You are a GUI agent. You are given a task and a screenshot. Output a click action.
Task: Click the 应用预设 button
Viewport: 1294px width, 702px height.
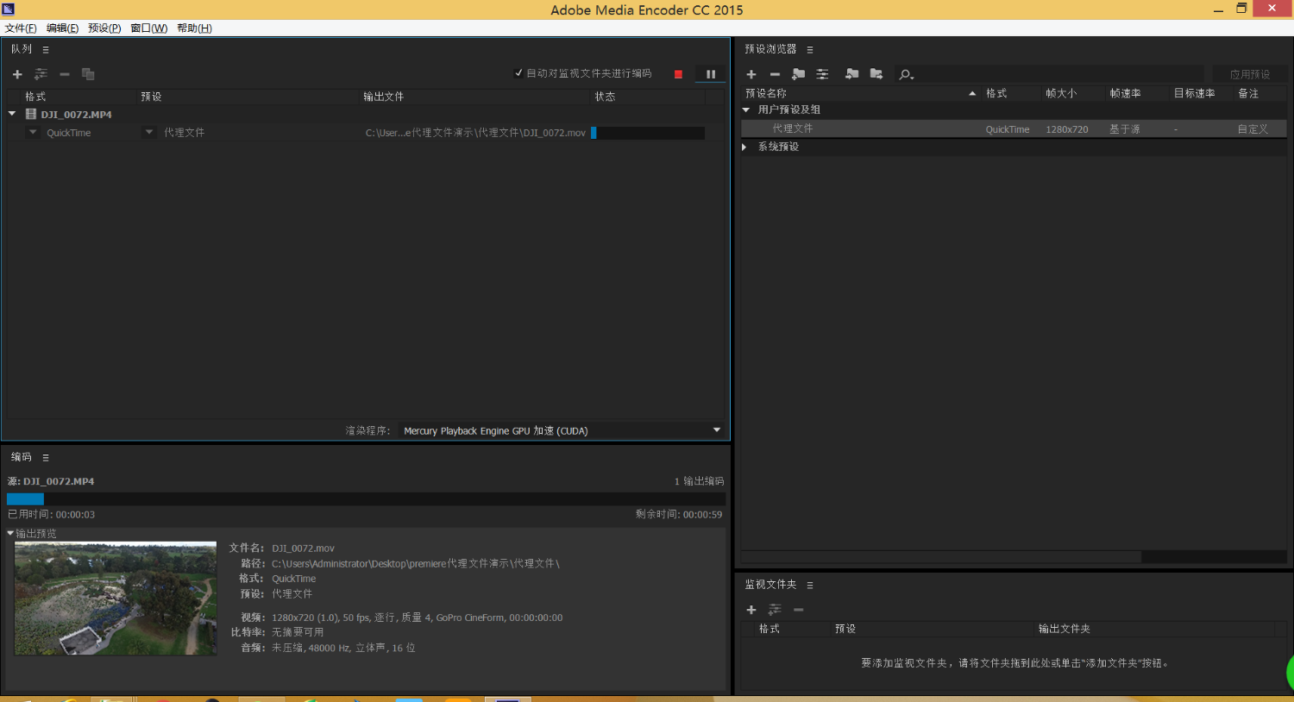1250,74
